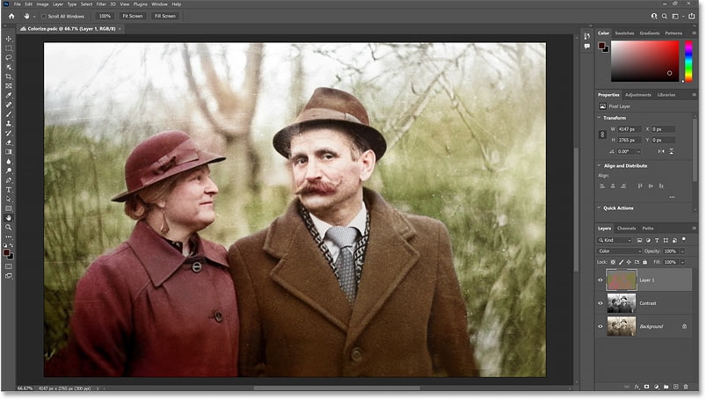706x400 pixels.
Task: Add layer style fx icon
Action: coord(637,387)
